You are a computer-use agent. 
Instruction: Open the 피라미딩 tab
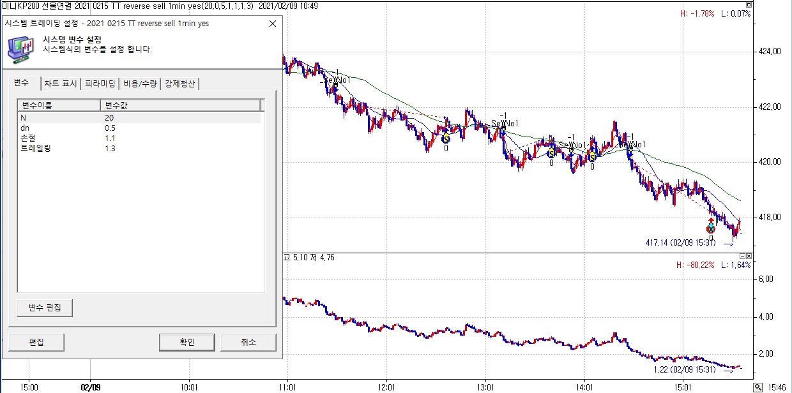pos(100,84)
